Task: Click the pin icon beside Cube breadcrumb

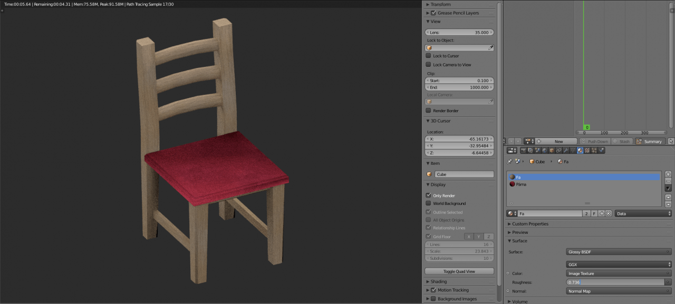Action: point(509,162)
